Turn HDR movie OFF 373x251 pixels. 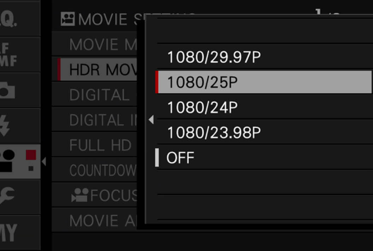tap(264, 157)
